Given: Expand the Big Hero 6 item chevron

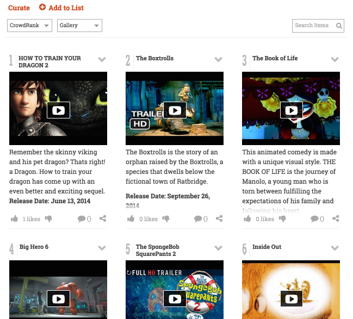Looking at the screenshot, I should (x=102, y=248).
